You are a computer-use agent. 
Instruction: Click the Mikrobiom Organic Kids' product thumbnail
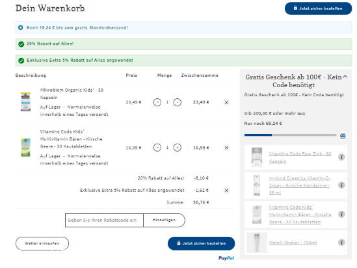(x=26, y=101)
